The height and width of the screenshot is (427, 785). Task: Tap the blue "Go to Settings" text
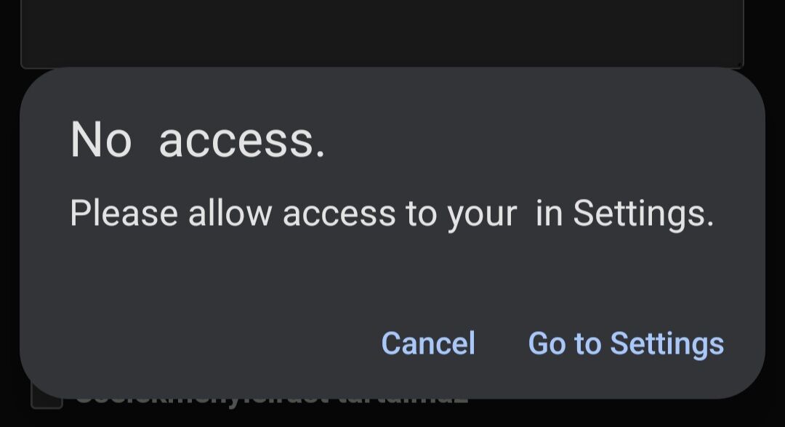(626, 343)
